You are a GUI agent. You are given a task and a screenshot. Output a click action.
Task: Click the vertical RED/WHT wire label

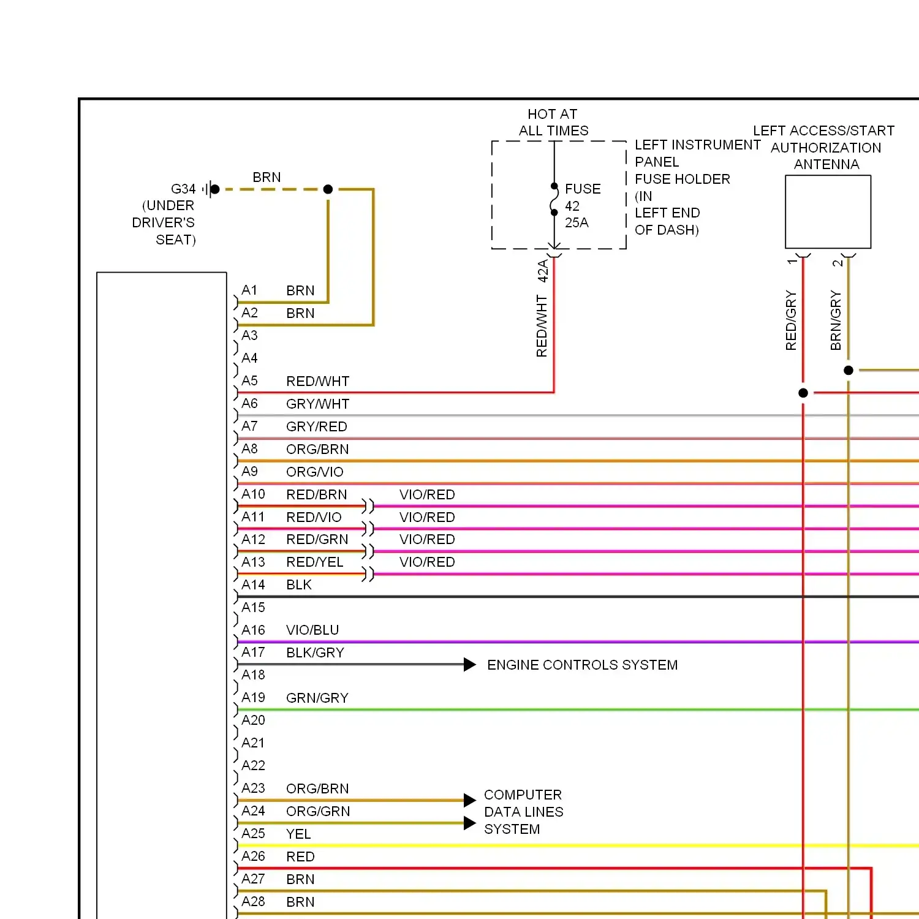(x=542, y=326)
